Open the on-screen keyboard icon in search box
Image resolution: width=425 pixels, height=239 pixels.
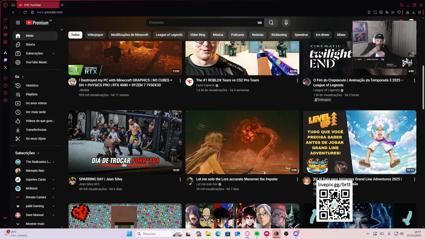[260, 23]
